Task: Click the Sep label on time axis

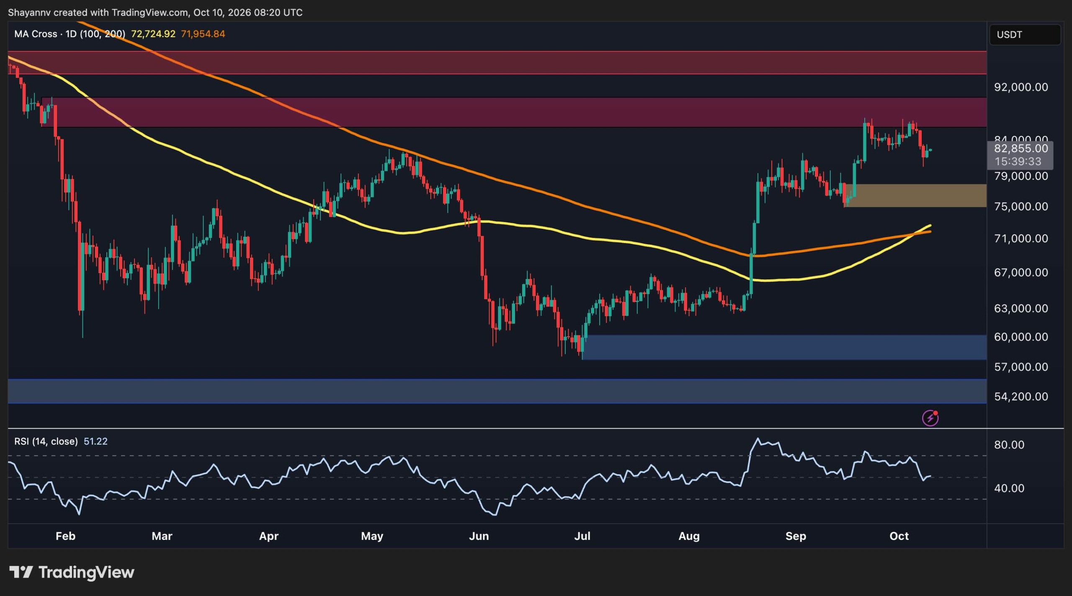Action: (796, 536)
